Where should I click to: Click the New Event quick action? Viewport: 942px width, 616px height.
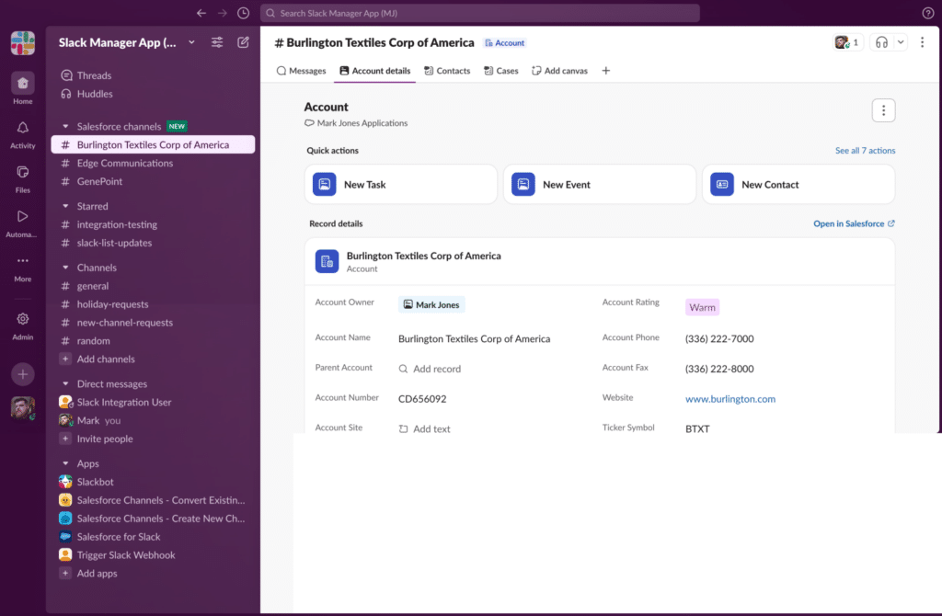coord(600,184)
